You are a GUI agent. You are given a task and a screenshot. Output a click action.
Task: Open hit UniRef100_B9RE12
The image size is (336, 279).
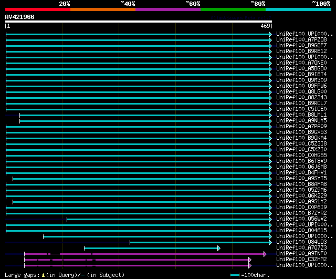[301, 51]
